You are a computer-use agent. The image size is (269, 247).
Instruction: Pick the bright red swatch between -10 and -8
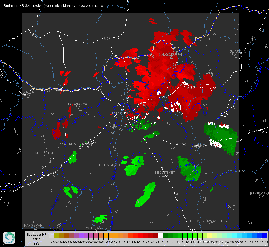click(140, 236)
